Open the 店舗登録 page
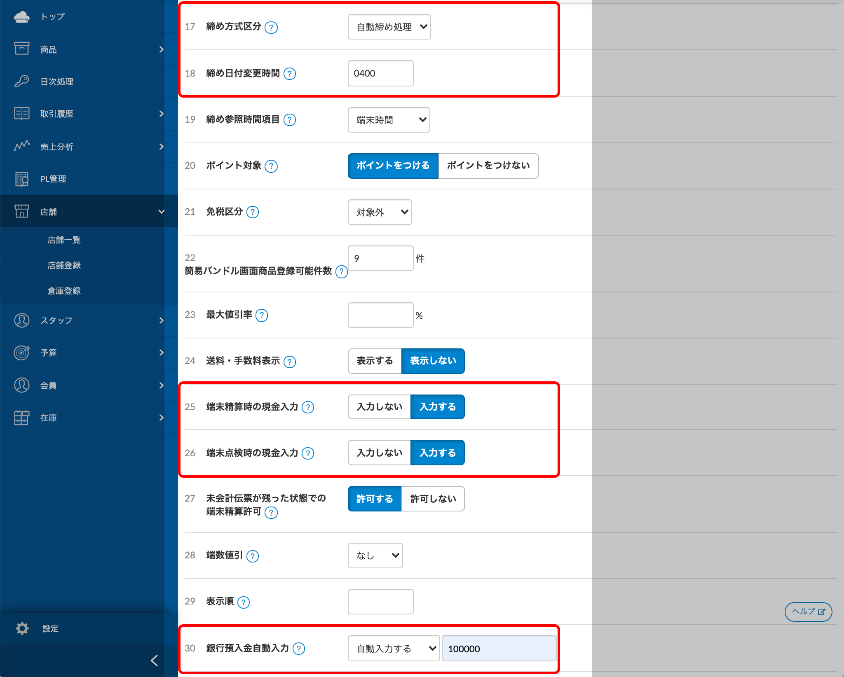 (x=63, y=266)
